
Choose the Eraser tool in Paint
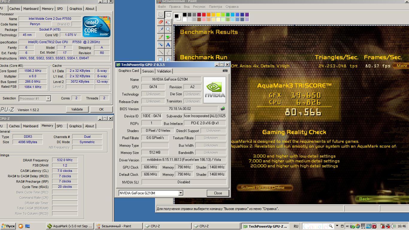tap(161, 22)
